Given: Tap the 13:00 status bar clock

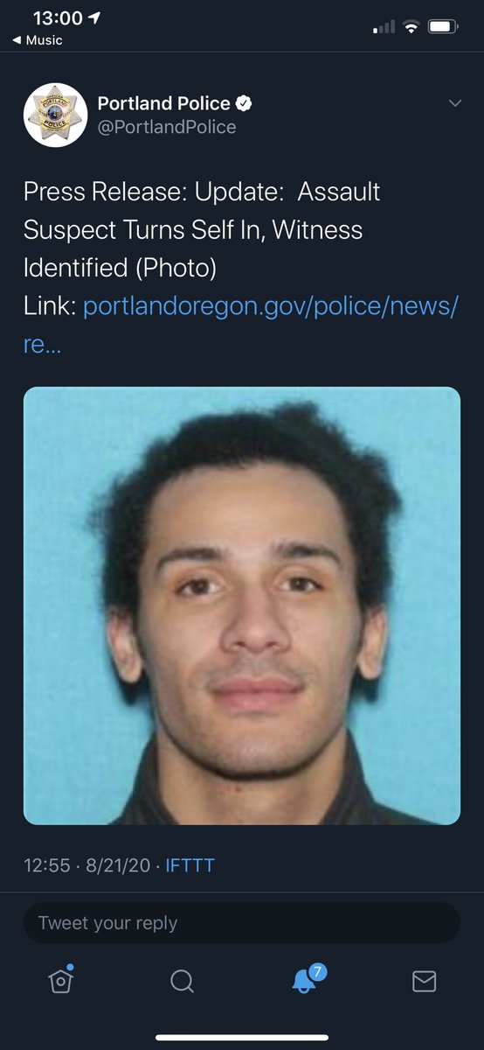Looking at the screenshot, I should (58, 18).
